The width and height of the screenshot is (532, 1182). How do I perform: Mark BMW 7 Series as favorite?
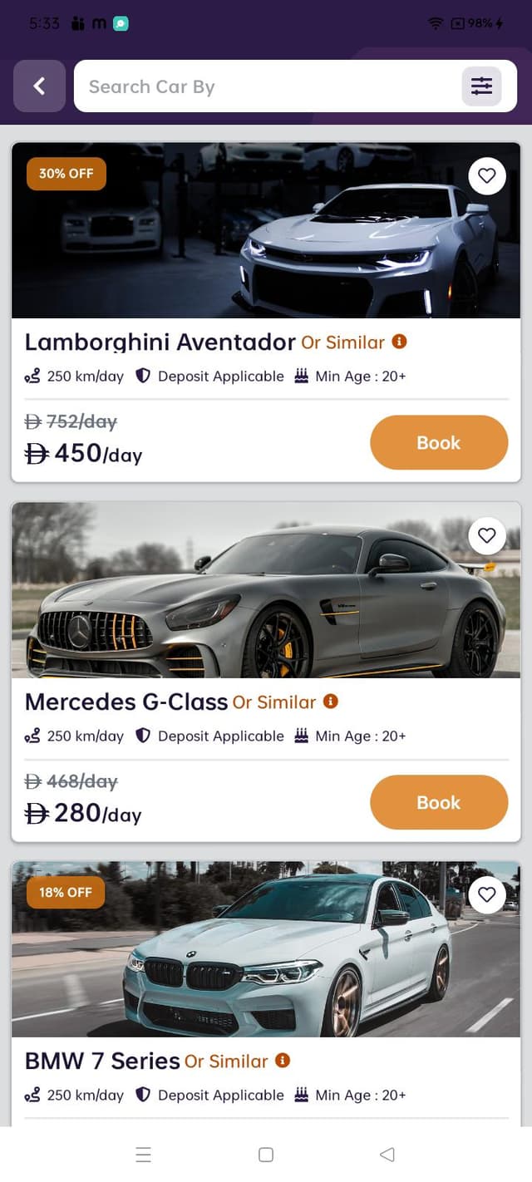click(487, 894)
